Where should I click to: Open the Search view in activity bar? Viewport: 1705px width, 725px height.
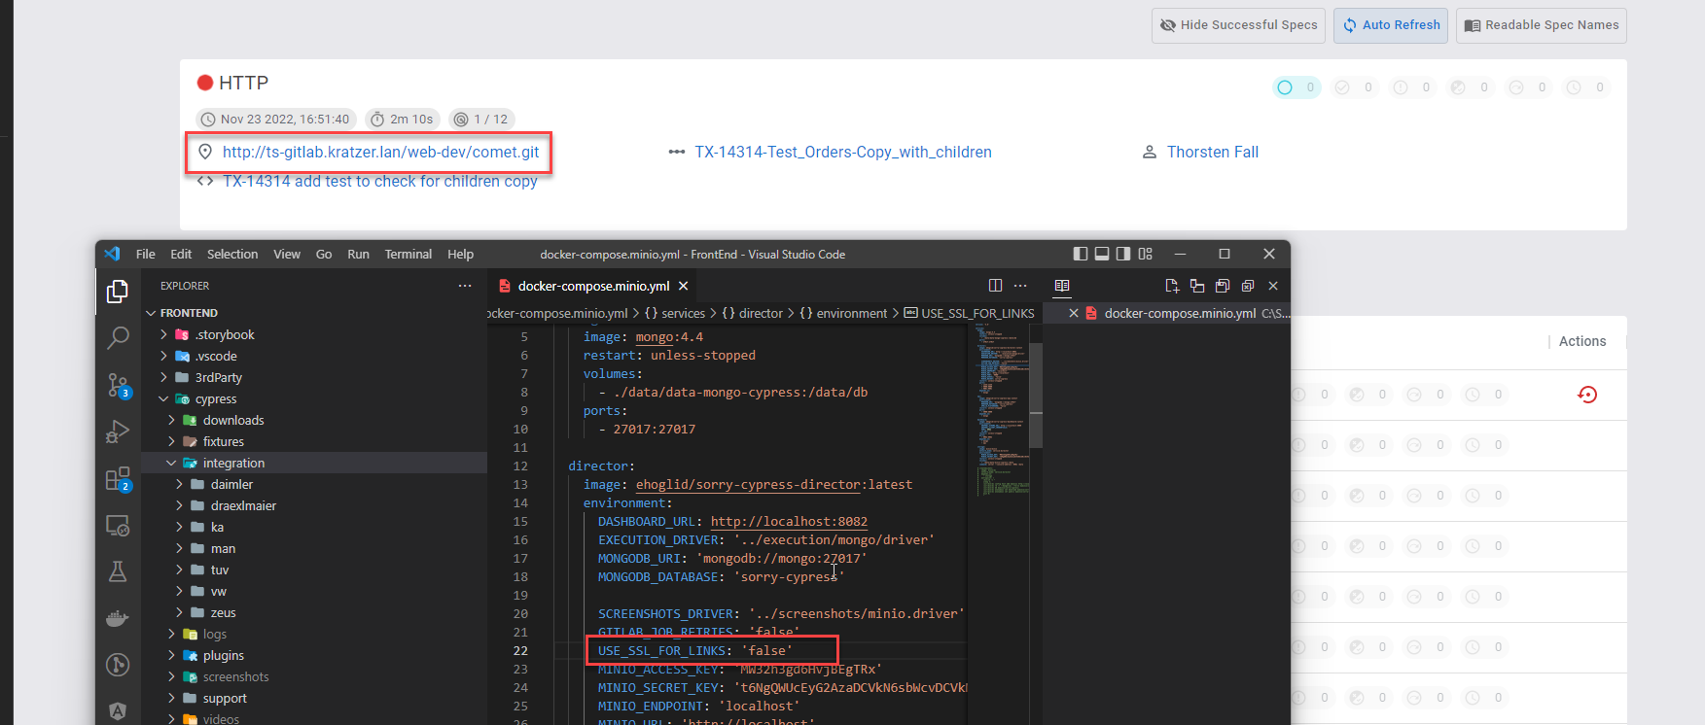pos(118,338)
